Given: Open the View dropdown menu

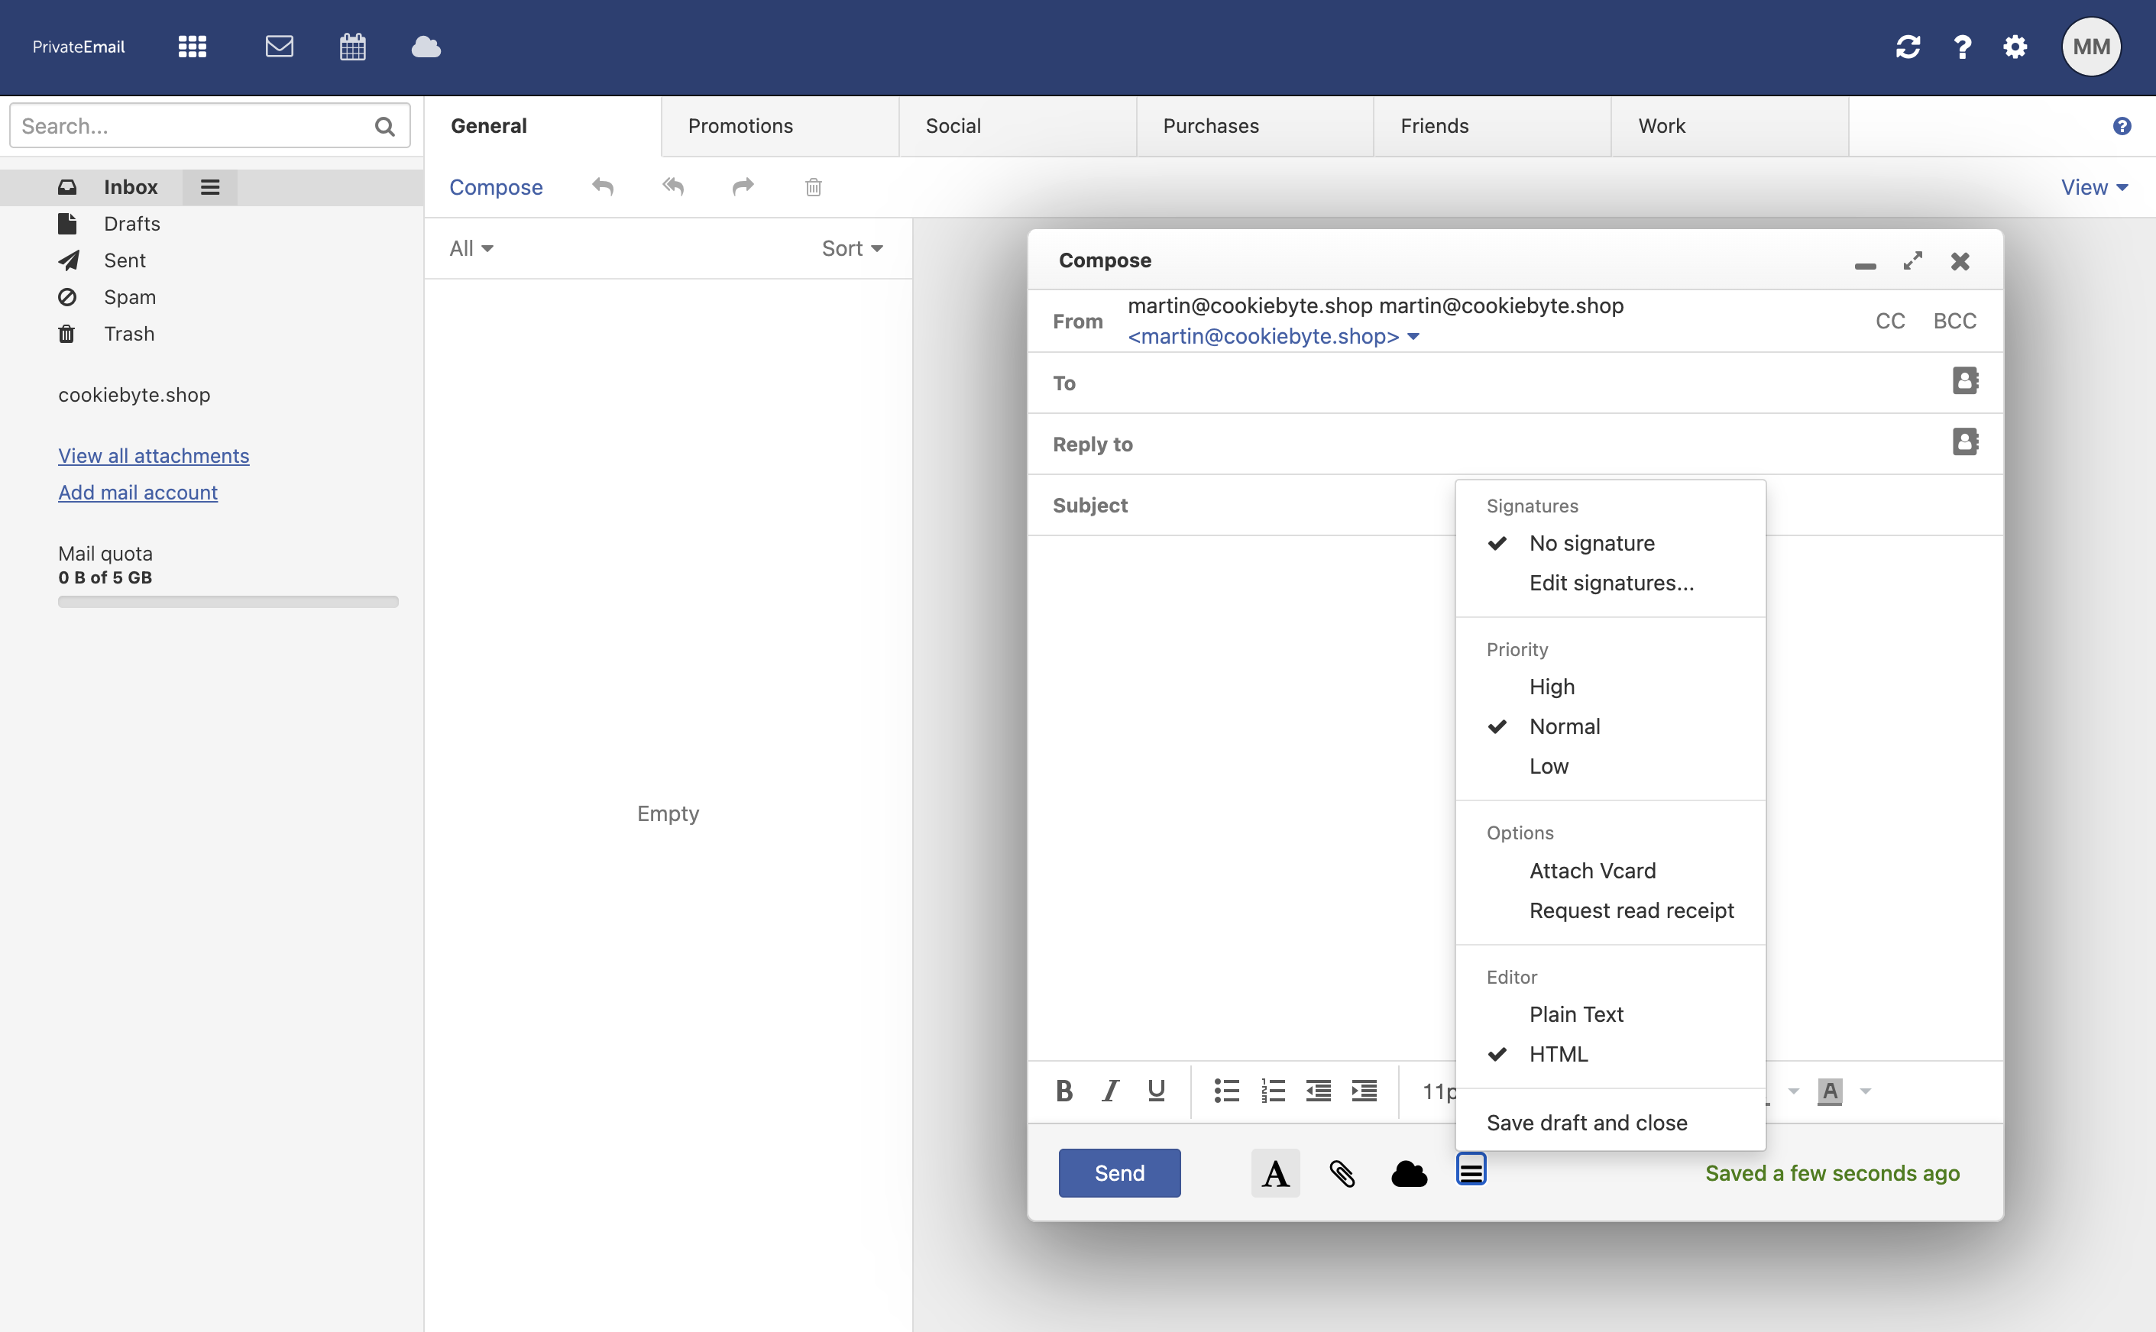Looking at the screenshot, I should [2093, 187].
